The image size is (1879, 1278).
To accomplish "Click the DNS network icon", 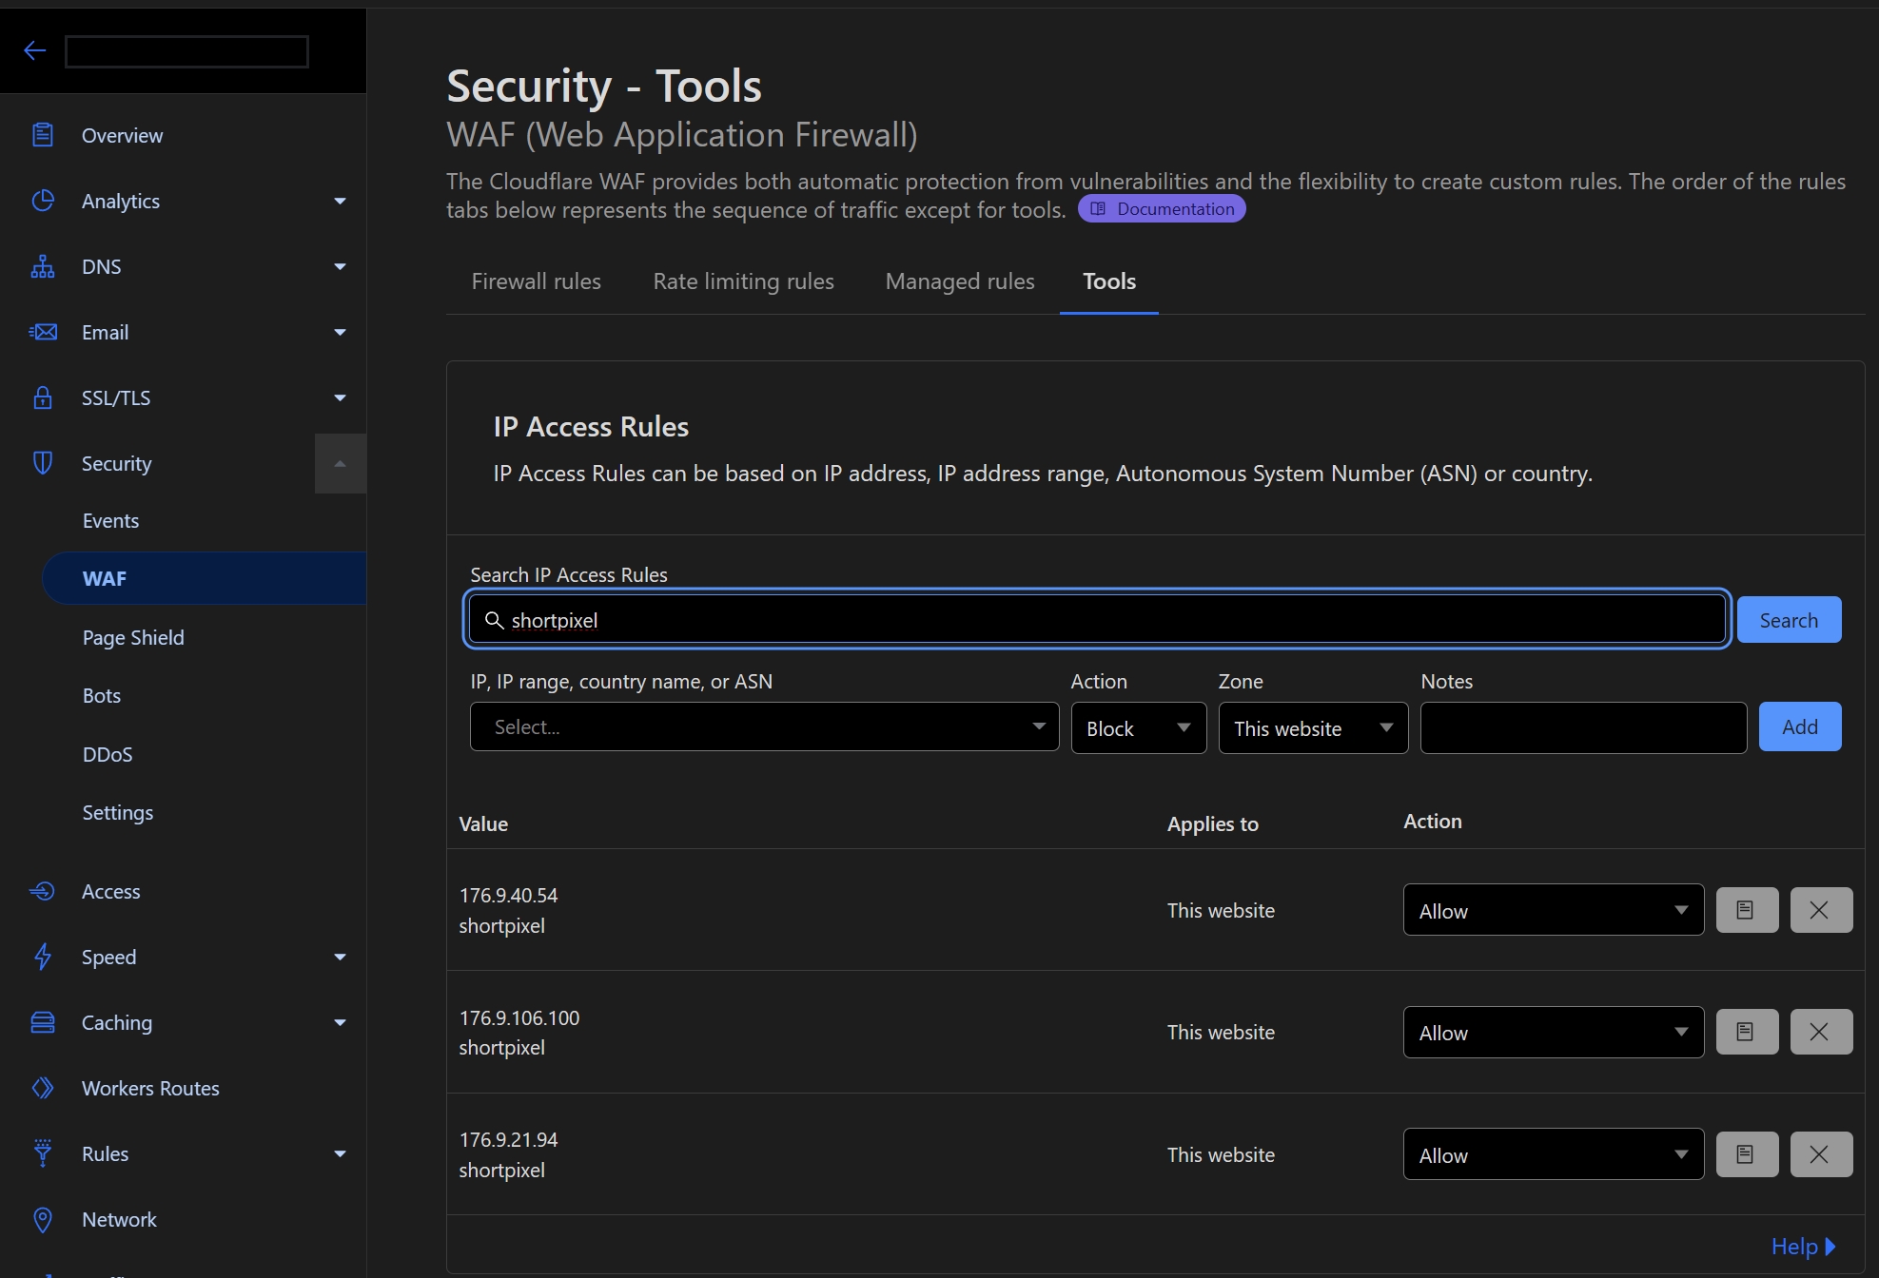I will pos(43,266).
